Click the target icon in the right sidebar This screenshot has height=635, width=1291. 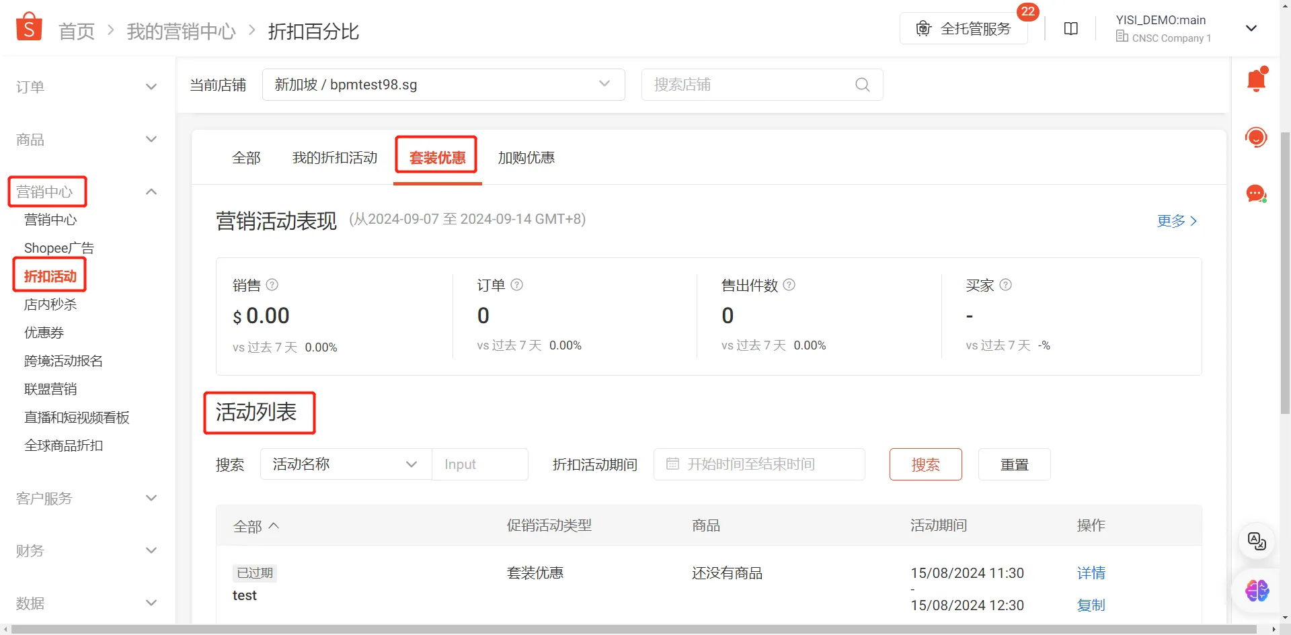(1257, 136)
